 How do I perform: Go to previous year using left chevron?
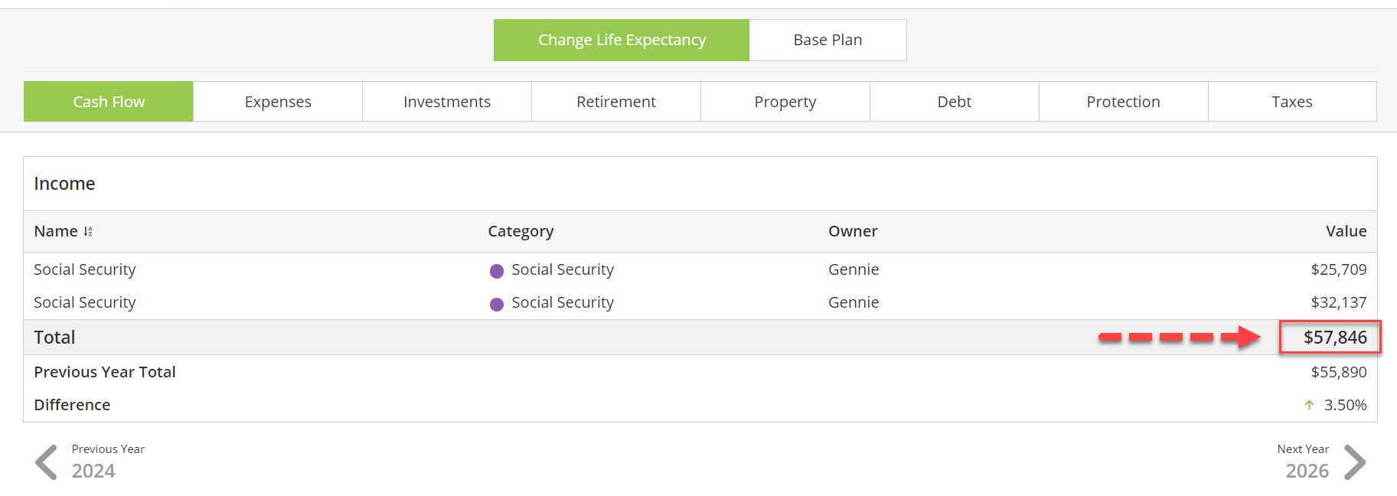pyautogui.click(x=46, y=462)
